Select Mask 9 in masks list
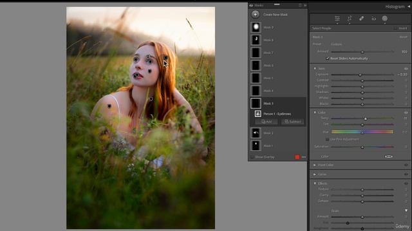Screen dimensions: 412x231 point(277,27)
